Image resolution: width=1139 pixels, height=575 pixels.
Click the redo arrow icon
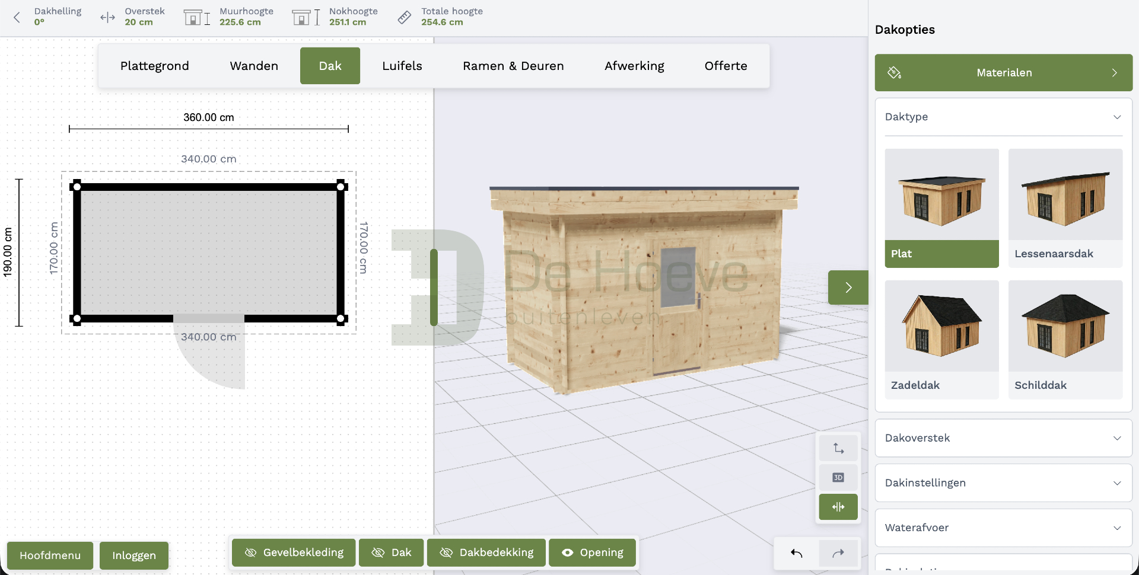tap(838, 554)
